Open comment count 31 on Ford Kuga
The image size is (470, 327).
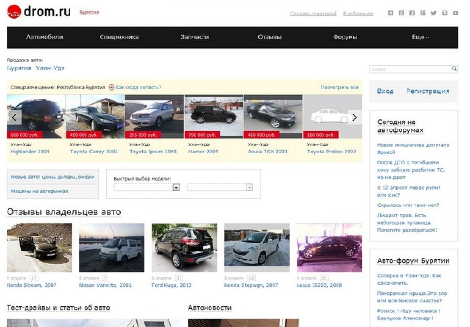point(179,278)
